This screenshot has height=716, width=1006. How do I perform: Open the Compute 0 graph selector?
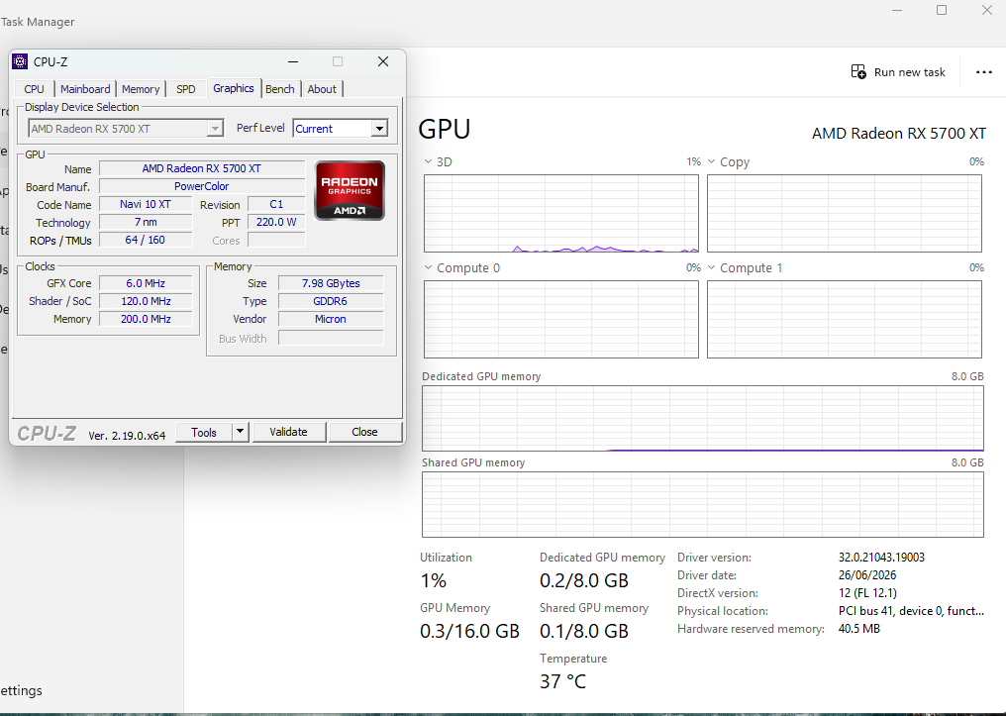point(428,267)
